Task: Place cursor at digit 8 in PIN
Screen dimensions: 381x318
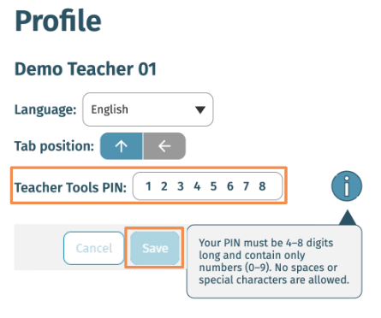Action: coord(262,186)
